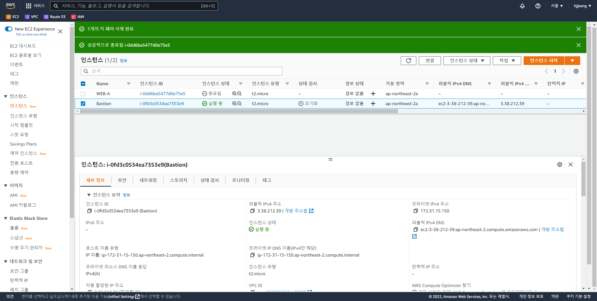
Task: Click the detail panel resize handle
Action: [x=331, y=159]
